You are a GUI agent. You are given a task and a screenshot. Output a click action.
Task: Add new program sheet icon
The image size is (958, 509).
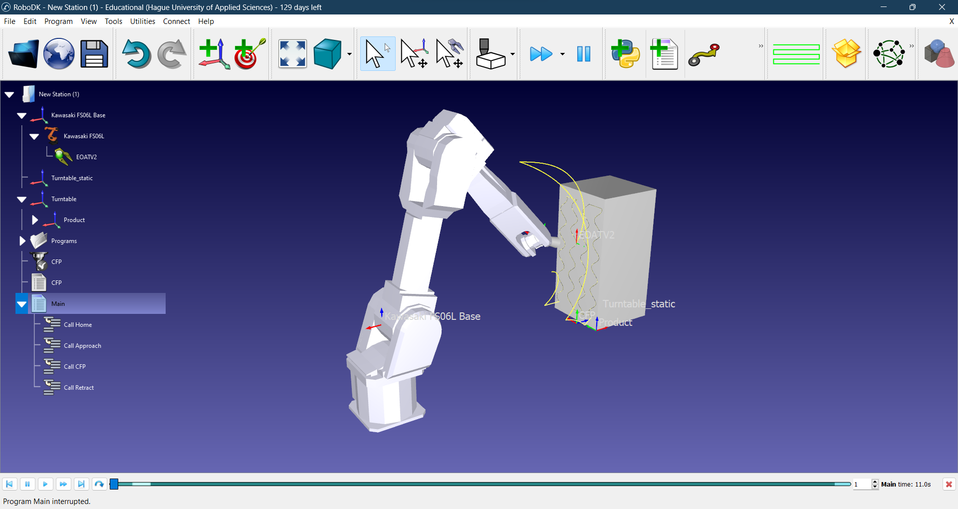665,54
